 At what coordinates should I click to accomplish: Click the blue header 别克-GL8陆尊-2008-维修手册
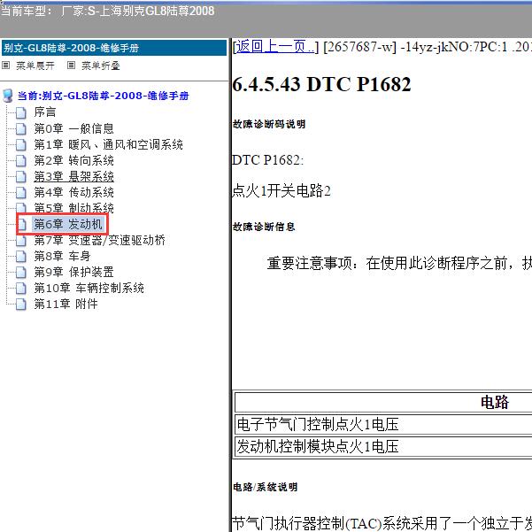114,48
